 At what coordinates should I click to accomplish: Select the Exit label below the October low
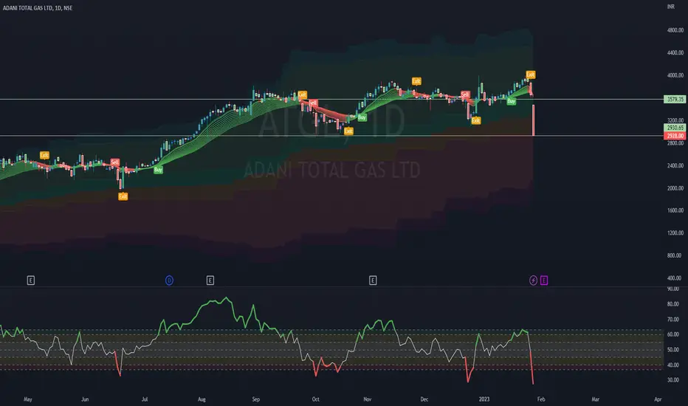348,131
